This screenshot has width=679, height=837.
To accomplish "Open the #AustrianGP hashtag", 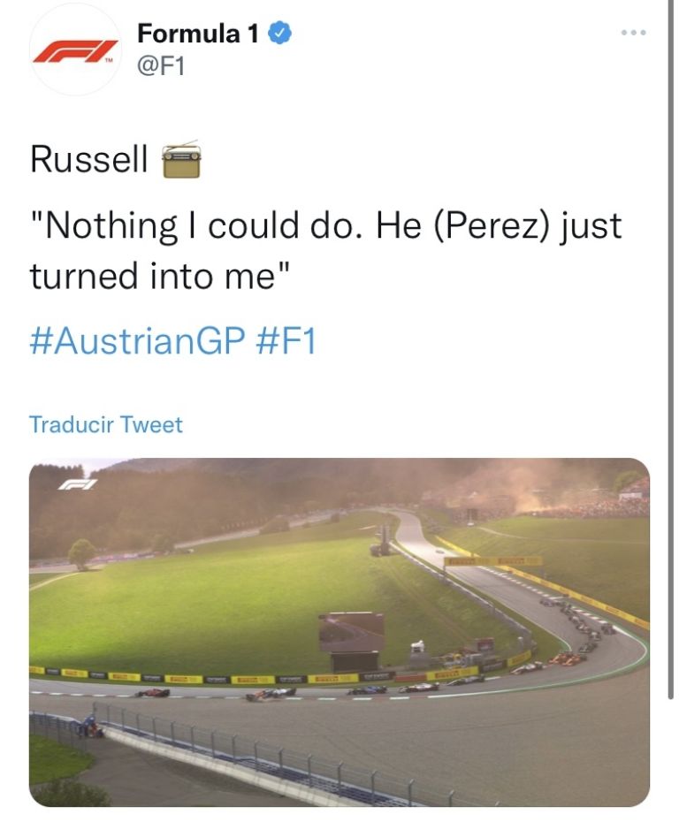I will point(136,341).
